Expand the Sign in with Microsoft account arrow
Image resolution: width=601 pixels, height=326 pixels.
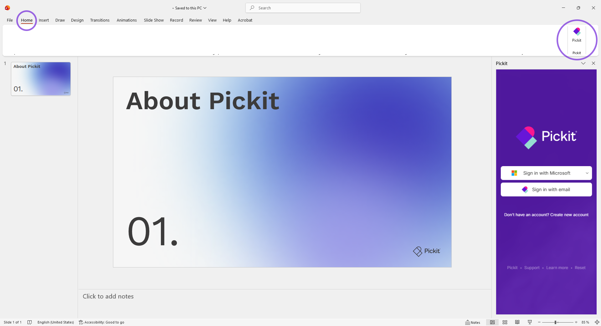coord(588,173)
